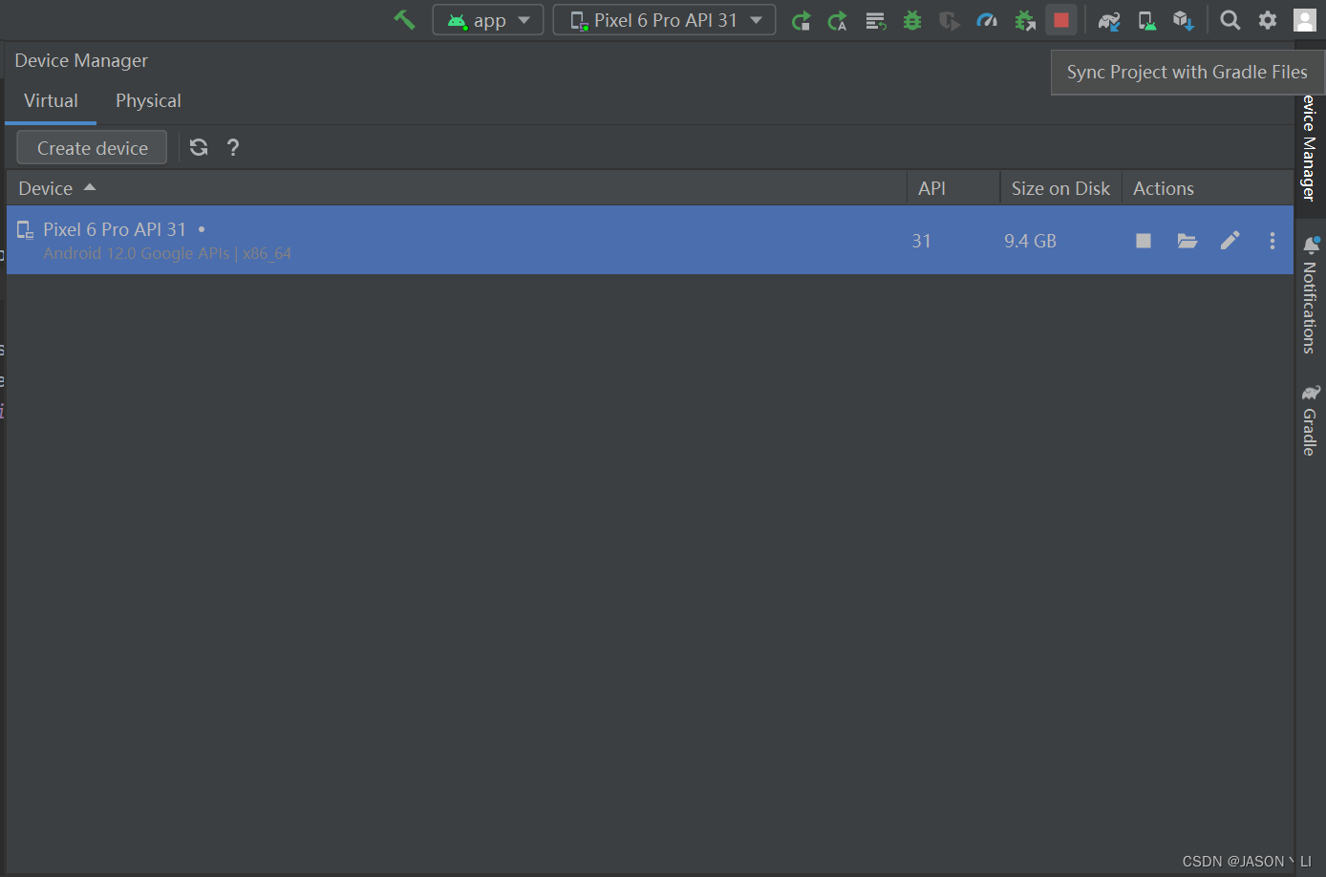1326x877 pixels.
Task: Click the 9.4 GB size cell
Action: pyautogui.click(x=1030, y=241)
